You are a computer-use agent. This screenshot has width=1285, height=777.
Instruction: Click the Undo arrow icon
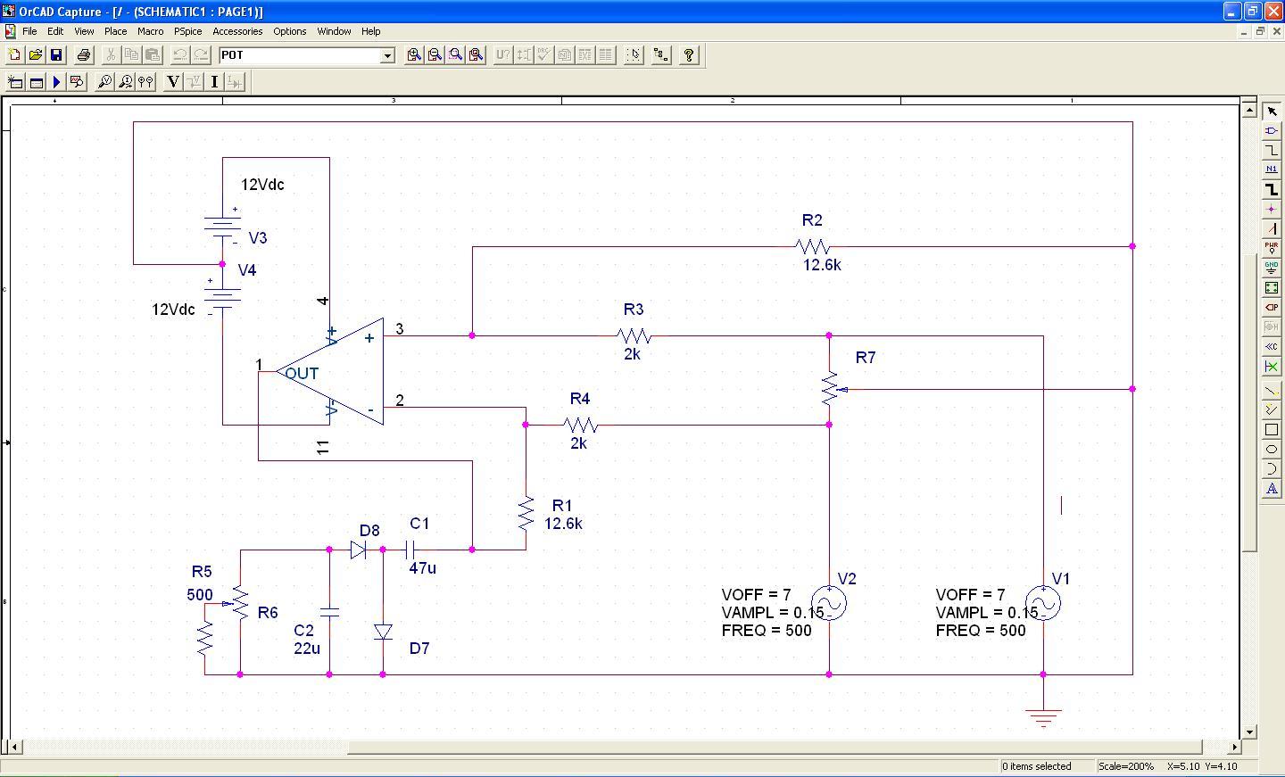[x=179, y=55]
